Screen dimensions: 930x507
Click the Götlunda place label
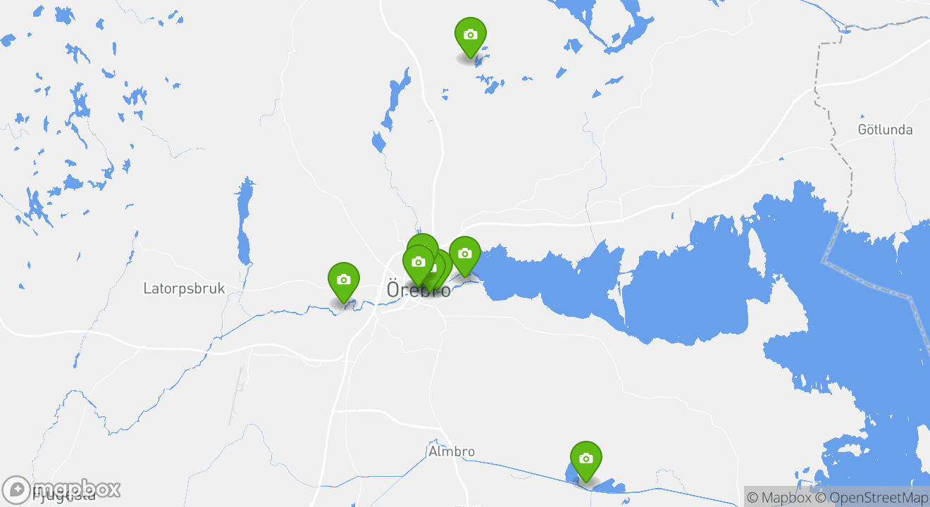pos(885,130)
